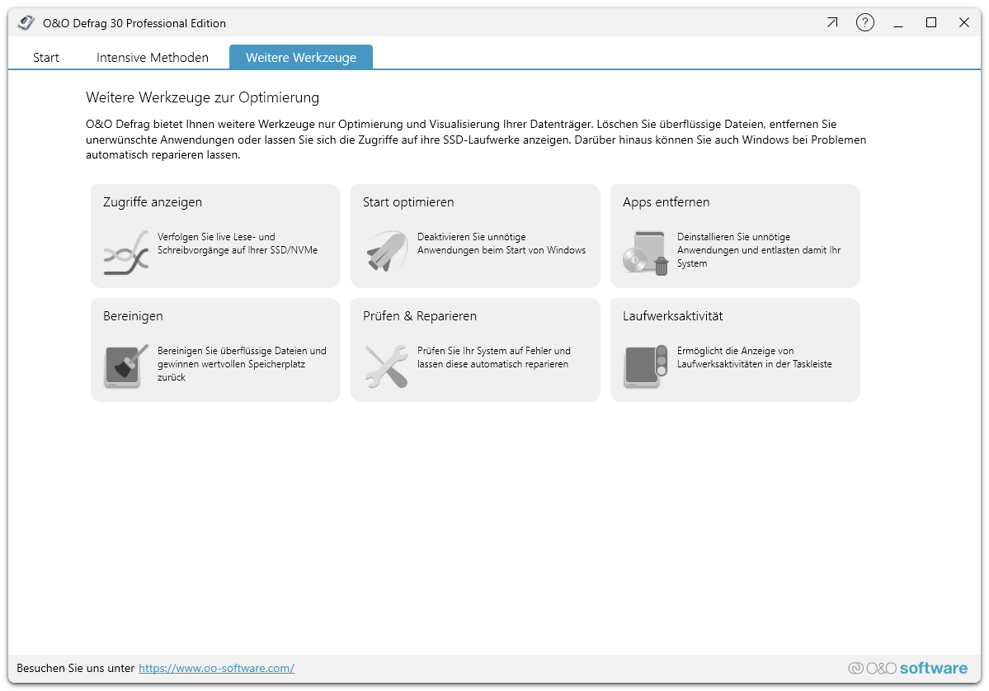Select the Weitere Werkzeuge tab
This screenshot has height=691, width=989.
(x=301, y=58)
